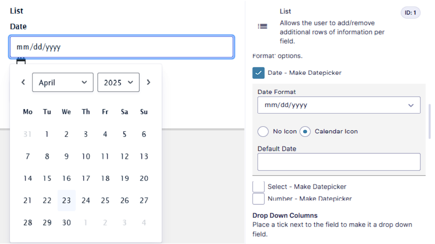The height and width of the screenshot is (244, 435).
Task: Select March 31 greyed-out day
Action: [27, 134]
